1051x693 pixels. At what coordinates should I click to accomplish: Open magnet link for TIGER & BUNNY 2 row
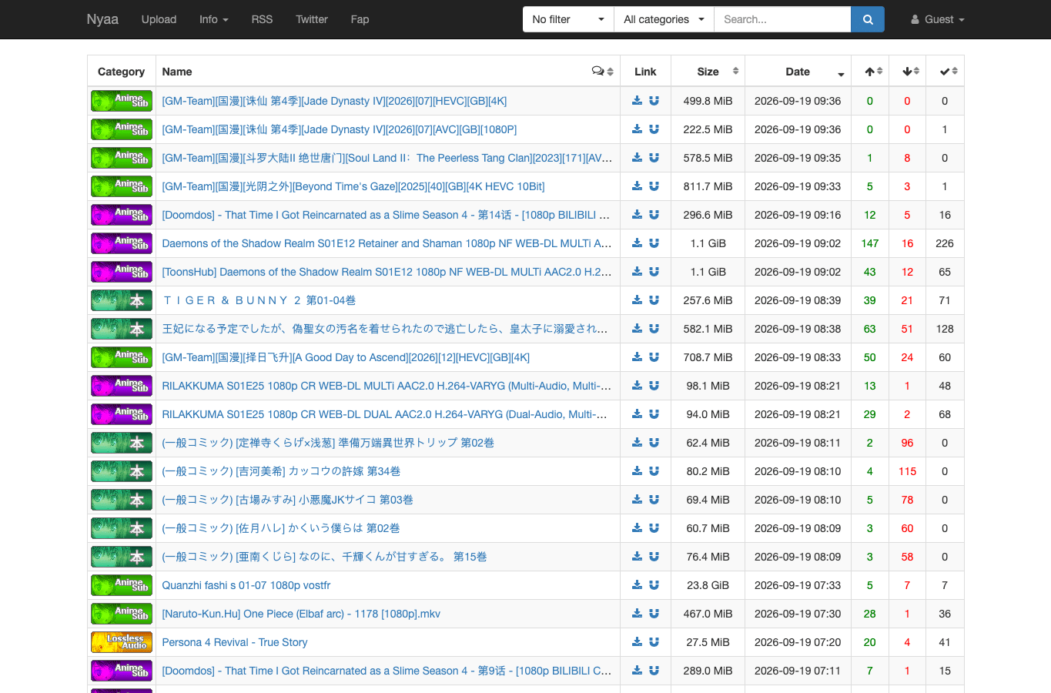tap(654, 300)
